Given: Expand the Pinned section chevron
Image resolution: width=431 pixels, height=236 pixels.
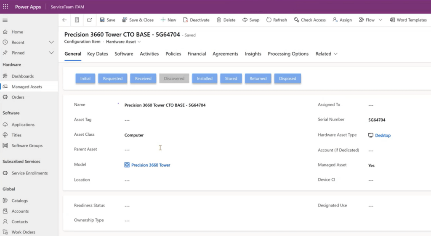Looking at the screenshot, I should coord(51,53).
